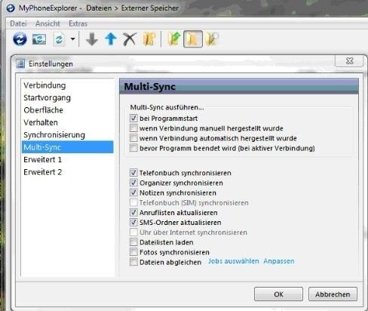Open the Ansicht menu
Screen dimensions: 368x311
pos(48,23)
